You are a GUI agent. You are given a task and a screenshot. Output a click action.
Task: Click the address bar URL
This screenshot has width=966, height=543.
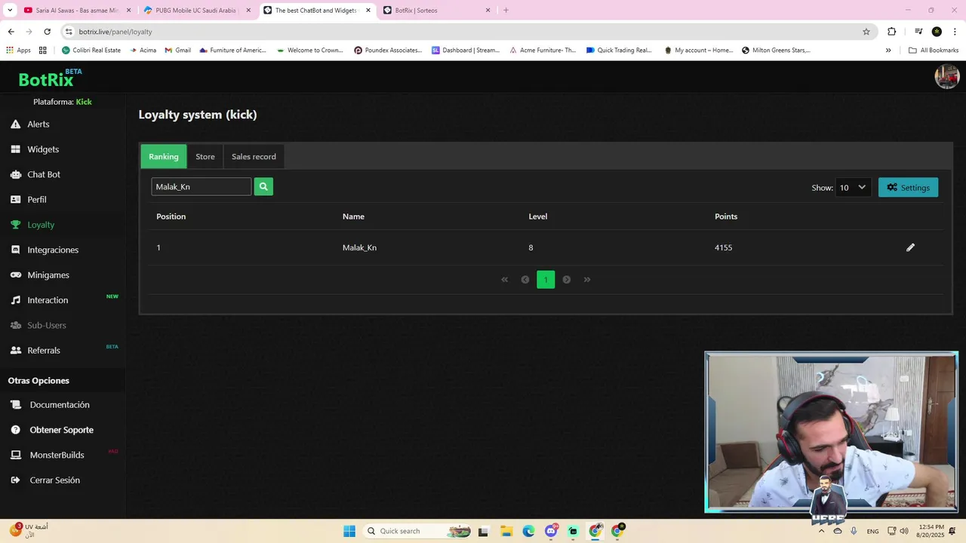[x=115, y=32]
